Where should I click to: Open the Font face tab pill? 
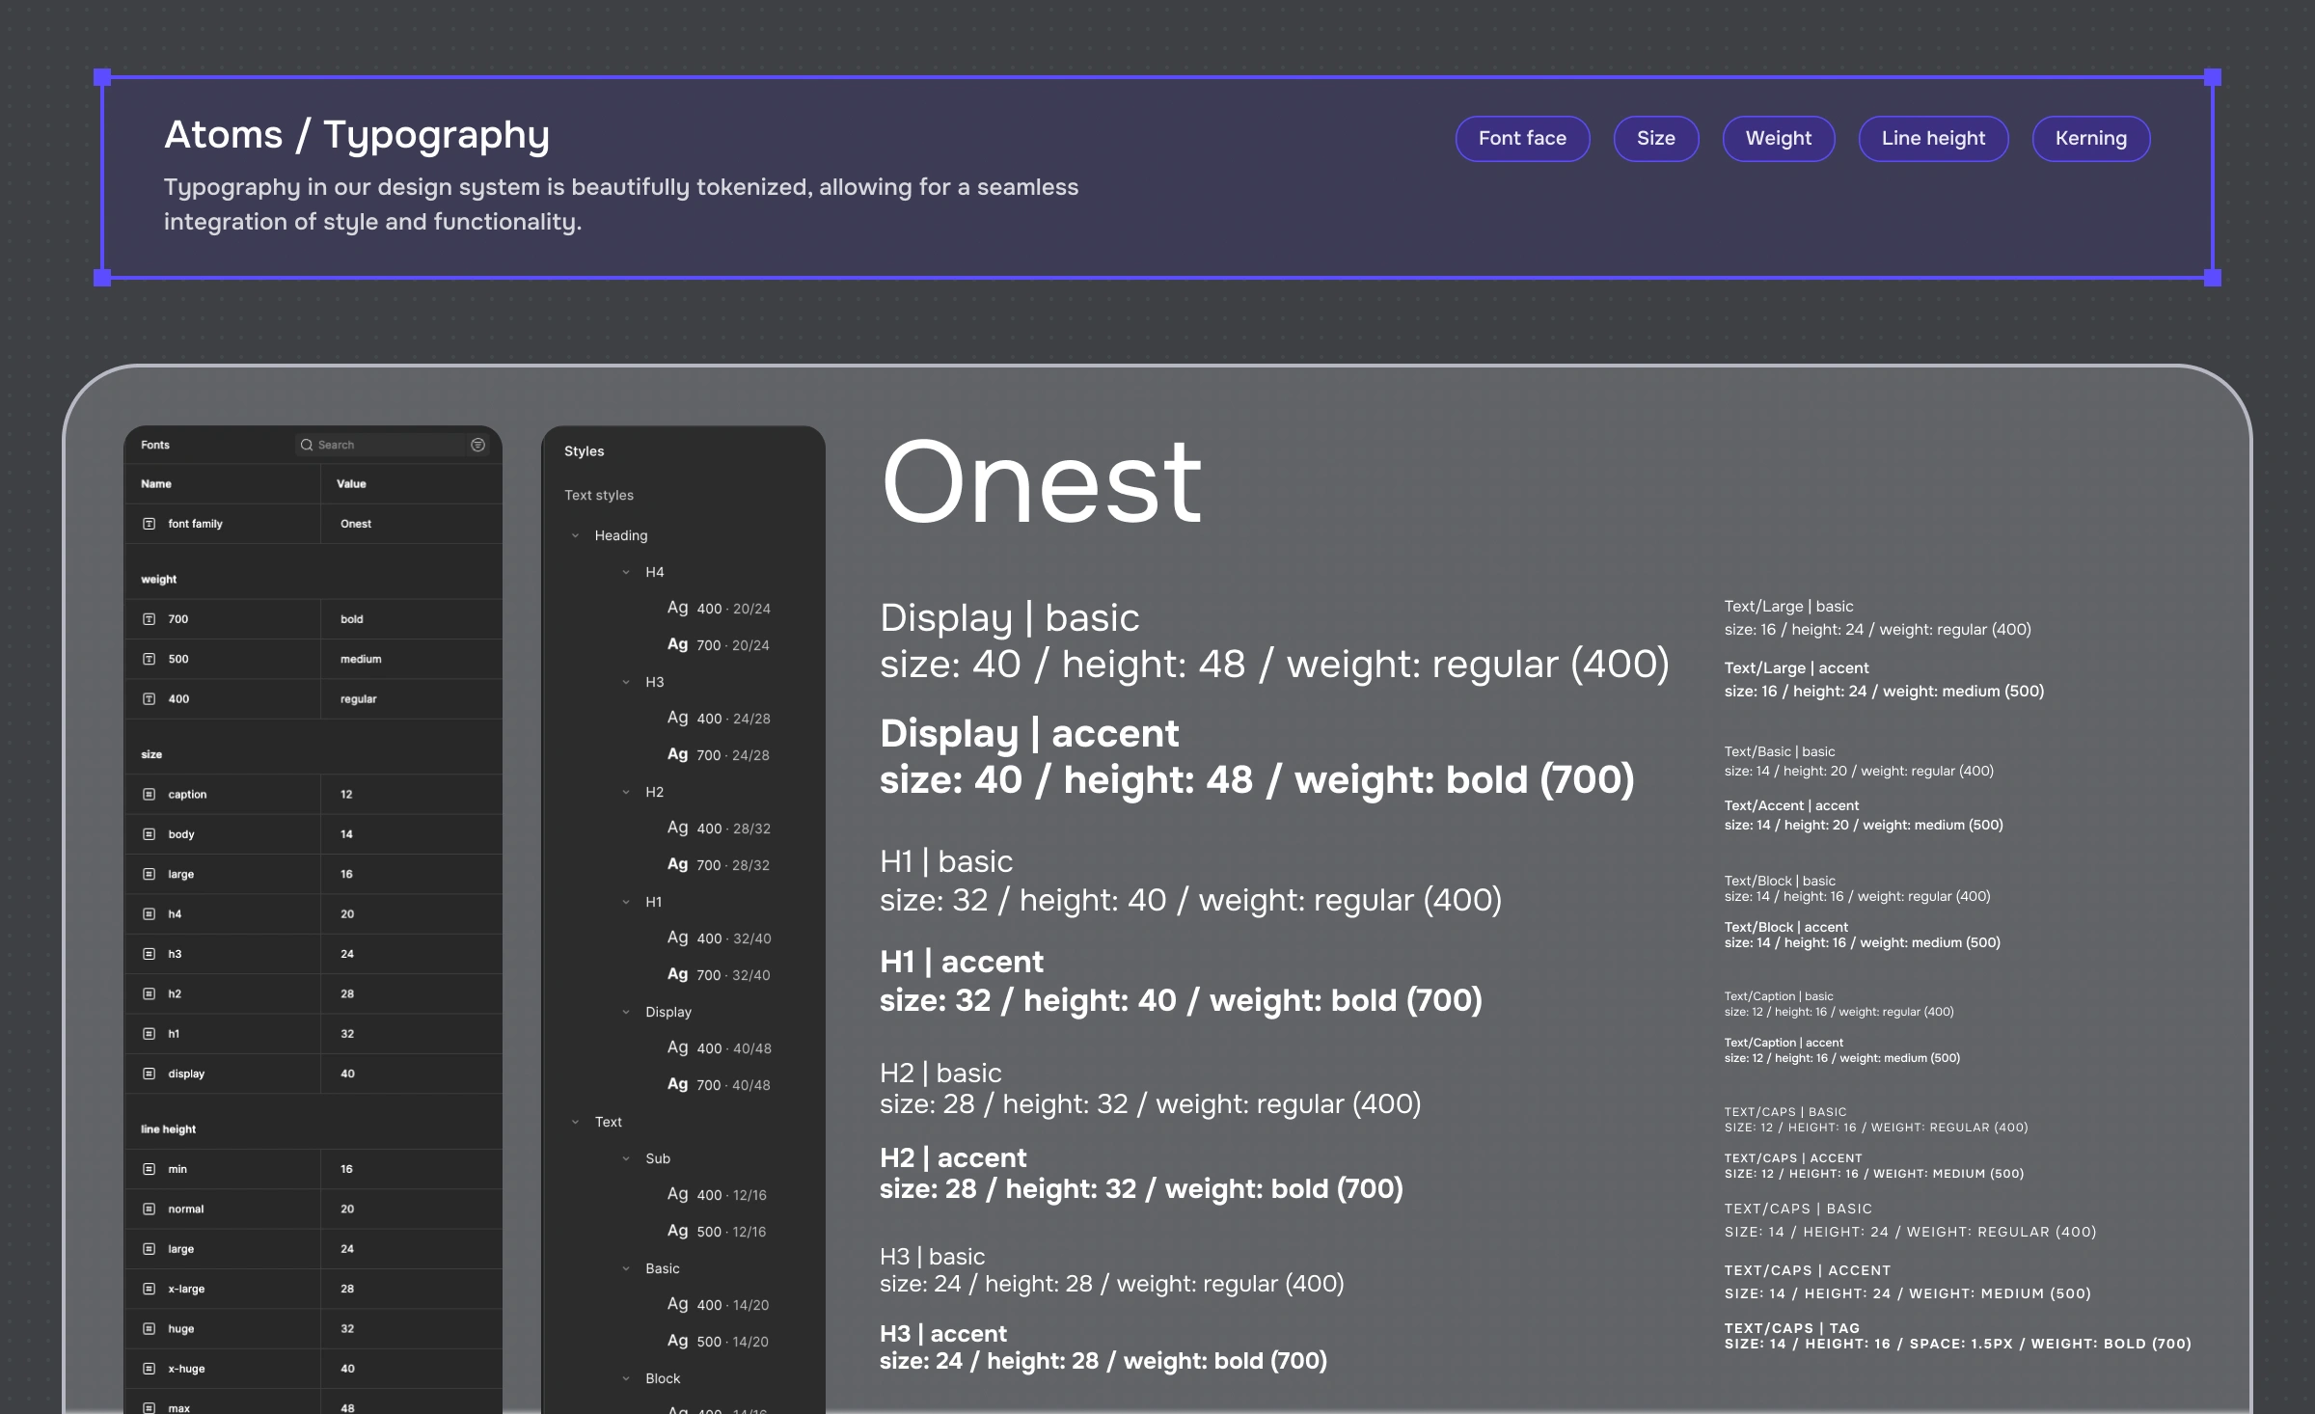[1522, 139]
